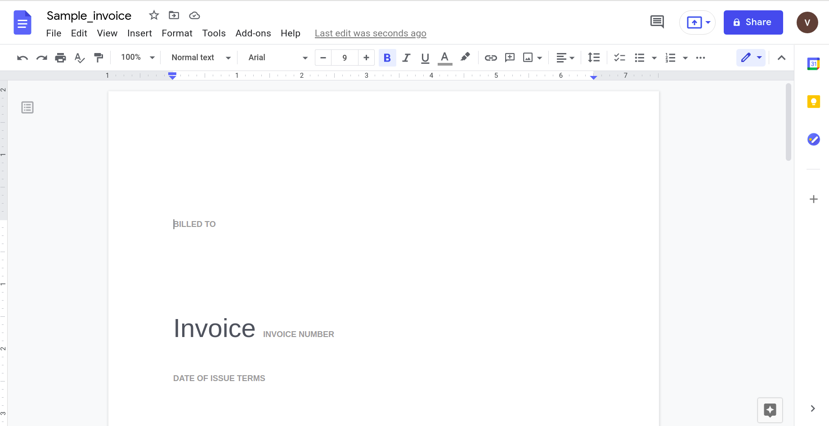Screen dimensions: 829x426
Task: Insert a link
Action: click(x=491, y=58)
